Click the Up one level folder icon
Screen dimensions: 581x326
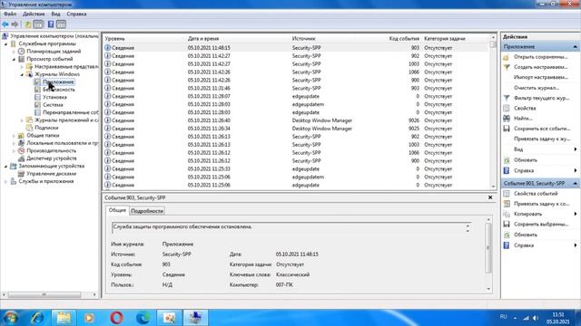coord(28,24)
